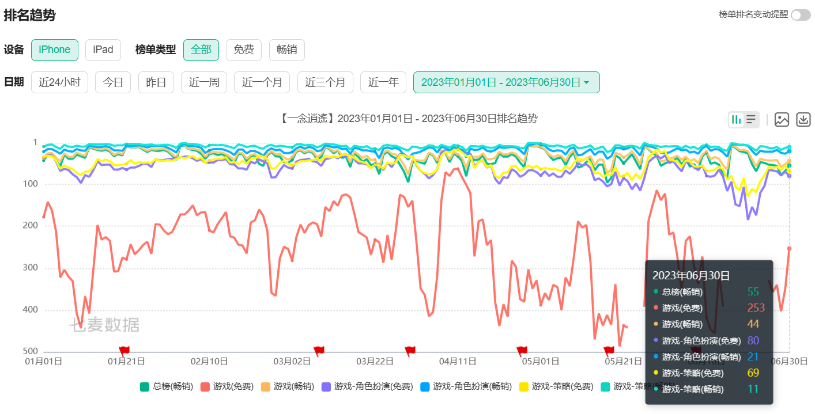This screenshot has width=815, height=414.
Task: Select the iPad device tab
Action: coord(103,50)
